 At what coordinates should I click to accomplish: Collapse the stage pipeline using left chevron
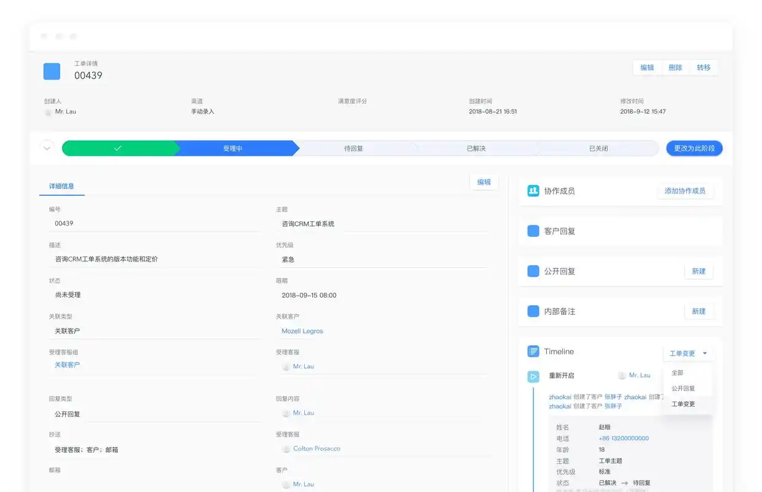coord(46,148)
